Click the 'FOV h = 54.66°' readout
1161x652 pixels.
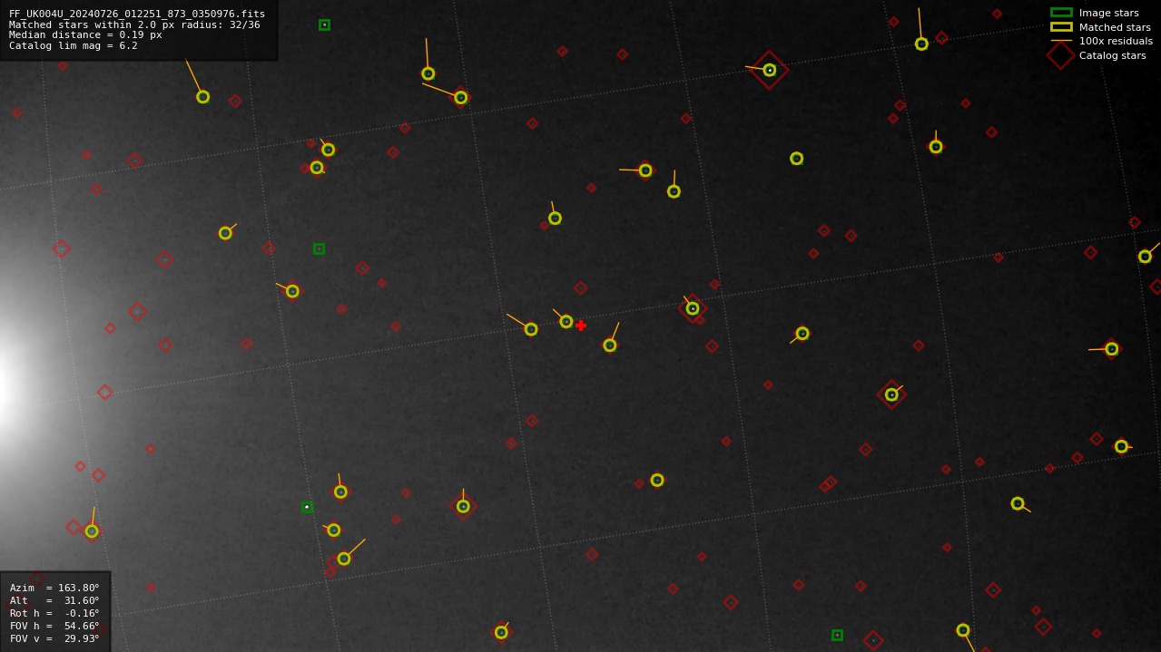pos(54,626)
